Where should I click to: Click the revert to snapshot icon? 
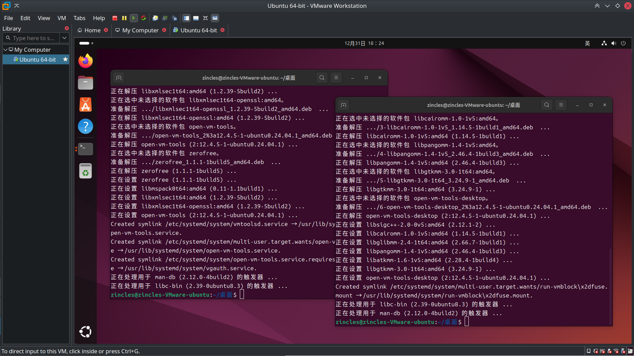(165, 18)
